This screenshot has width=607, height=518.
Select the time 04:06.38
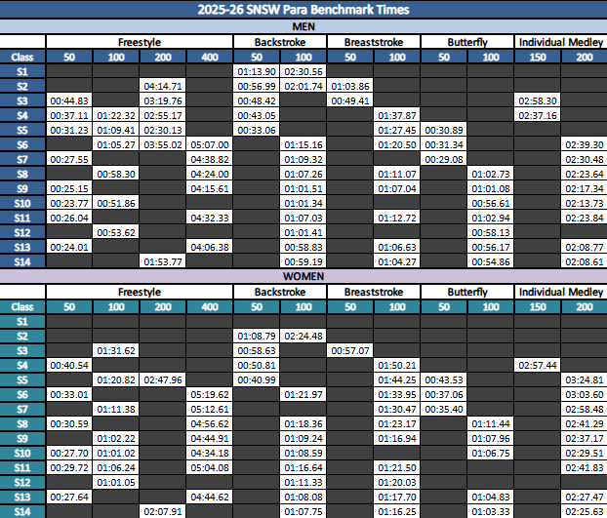click(x=210, y=247)
